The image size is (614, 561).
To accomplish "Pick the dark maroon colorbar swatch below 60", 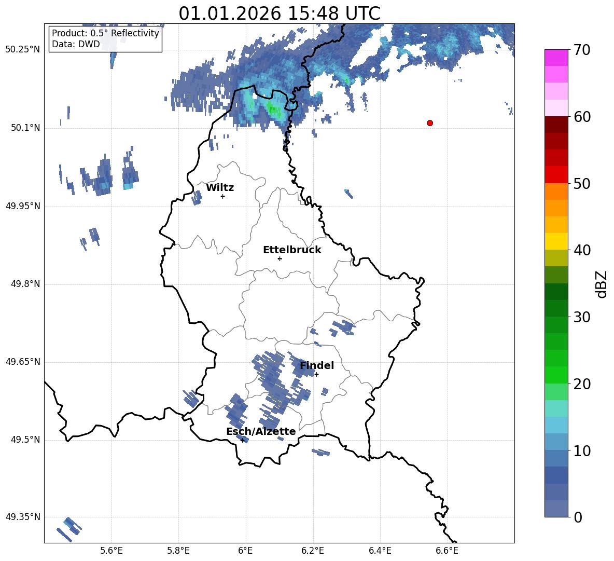I will 556,125.
